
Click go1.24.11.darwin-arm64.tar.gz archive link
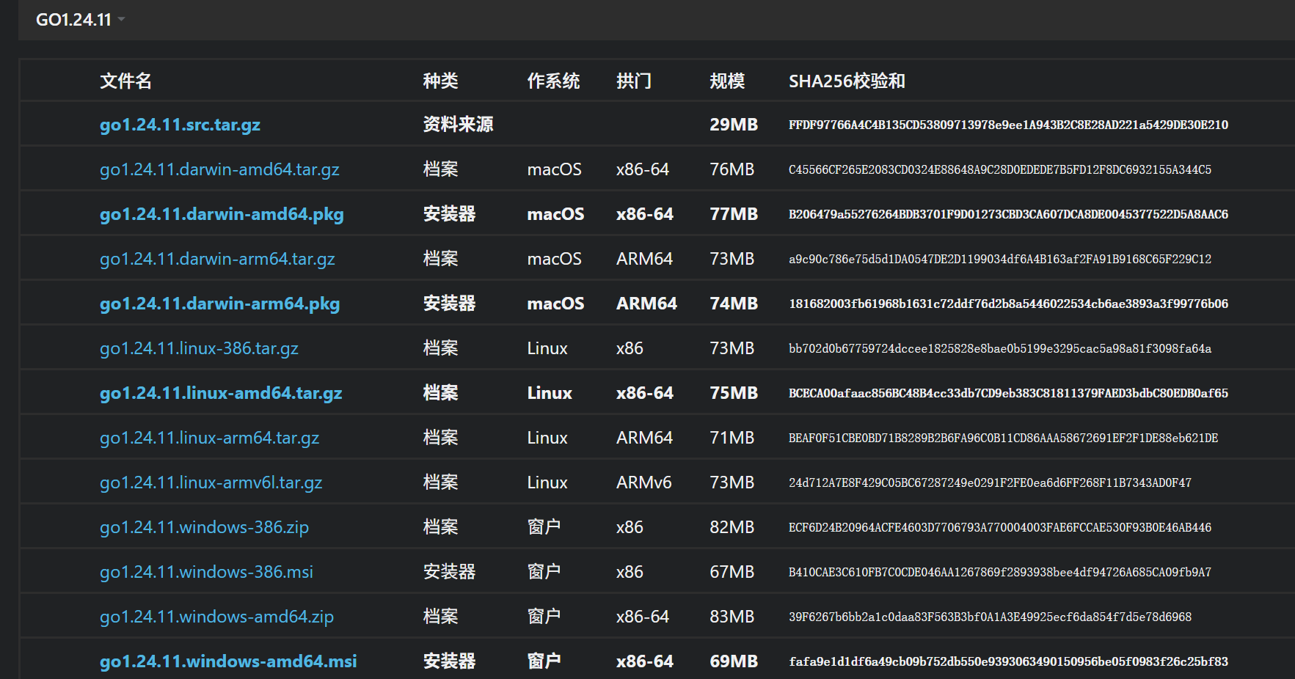point(217,259)
